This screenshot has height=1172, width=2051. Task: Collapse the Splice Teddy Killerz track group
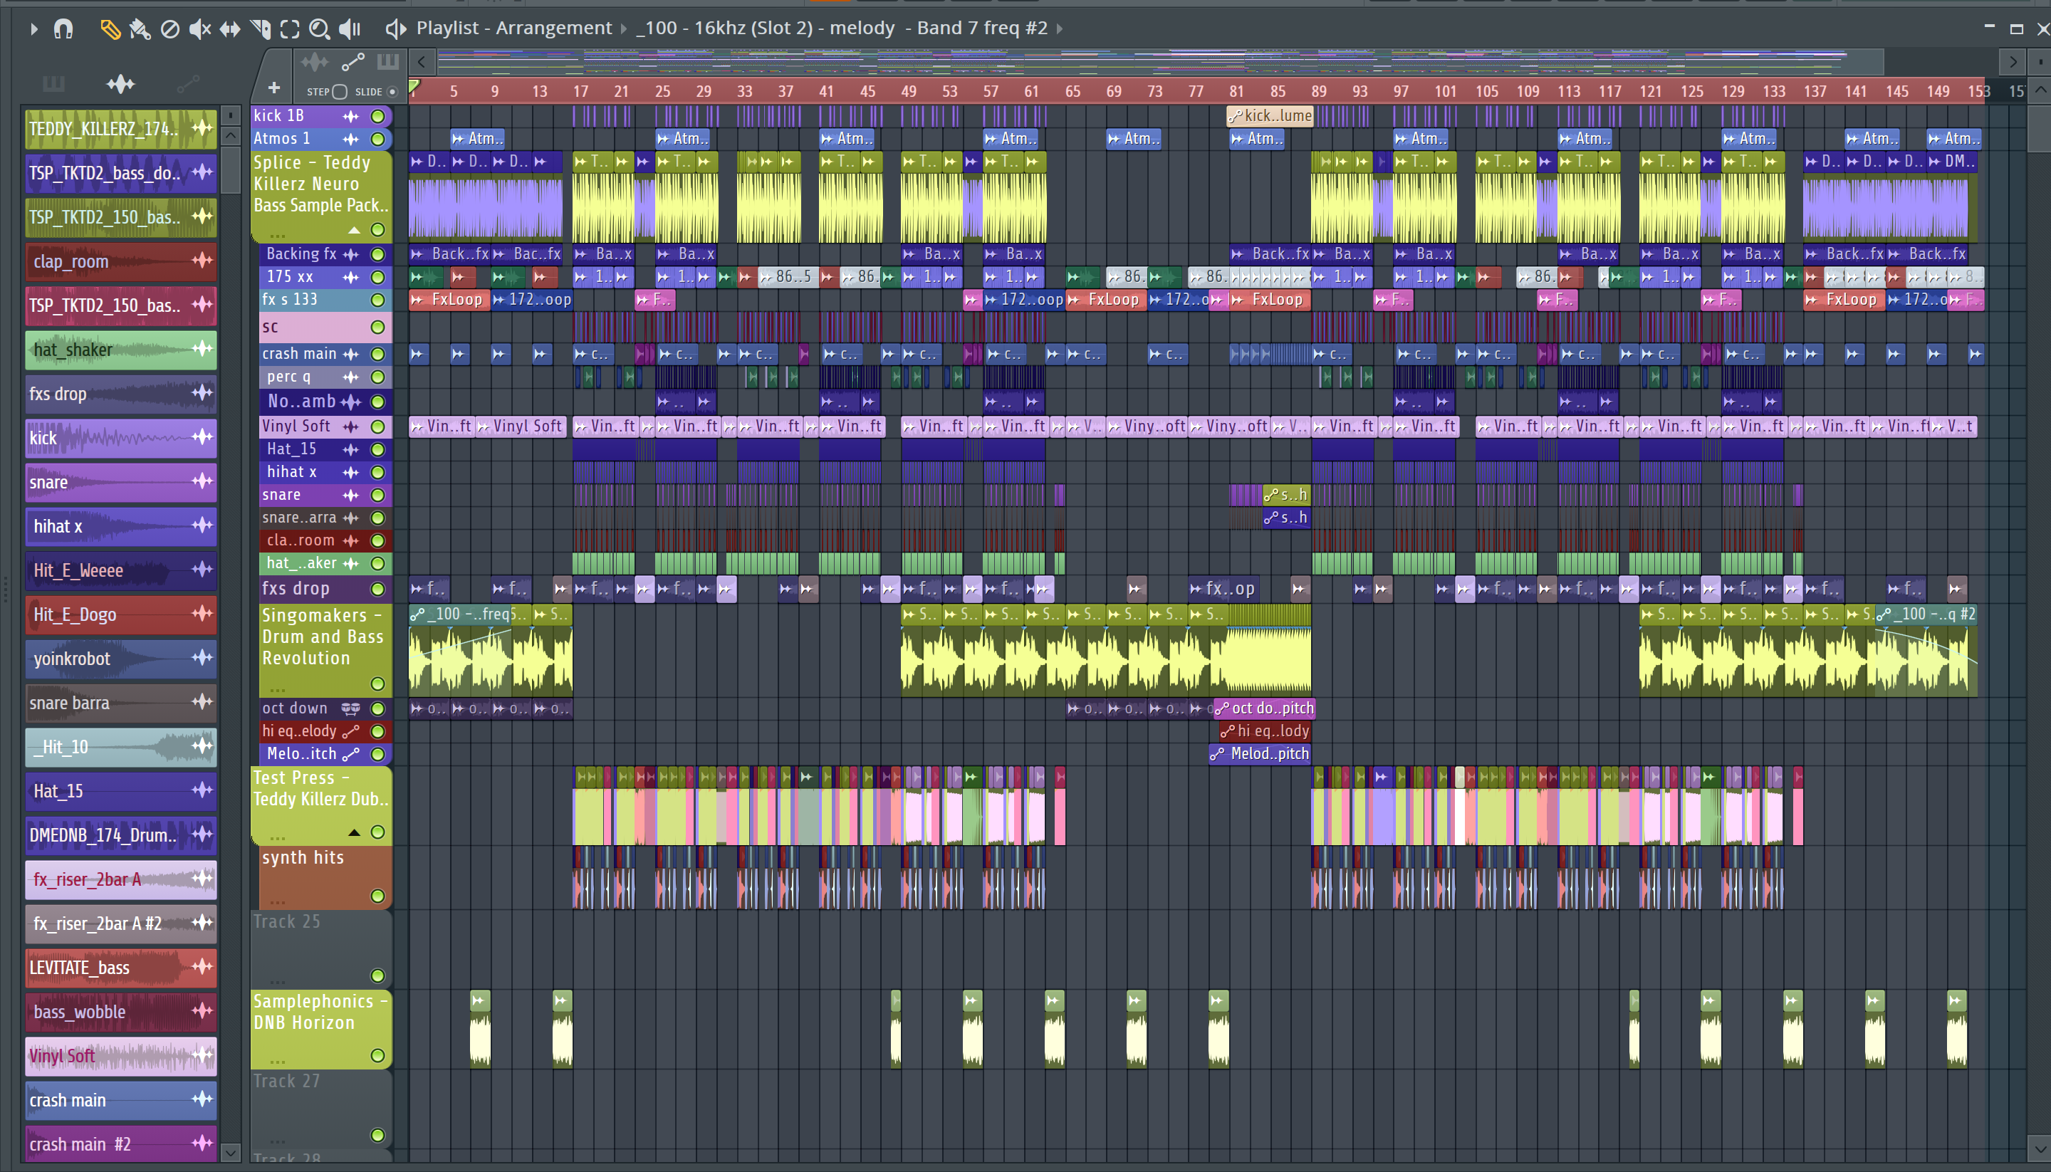[354, 230]
